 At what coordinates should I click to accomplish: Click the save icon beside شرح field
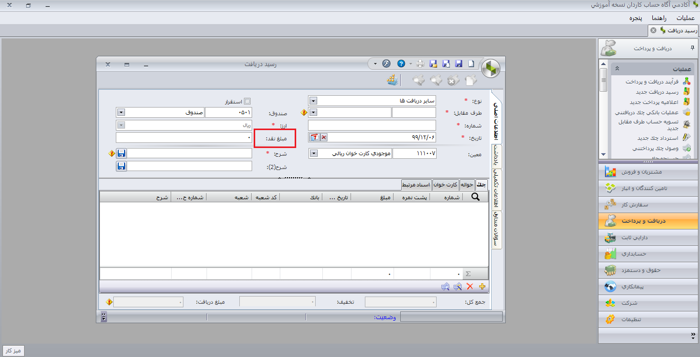pos(121,153)
